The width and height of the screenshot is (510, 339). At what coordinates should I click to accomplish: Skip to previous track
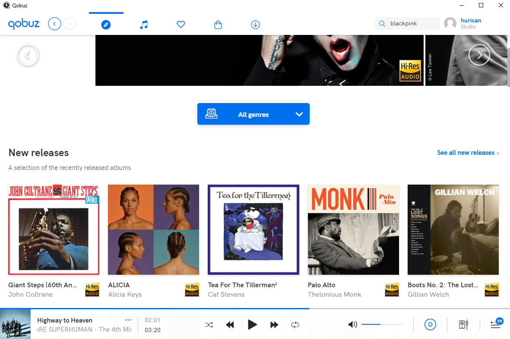click(230, 325)
